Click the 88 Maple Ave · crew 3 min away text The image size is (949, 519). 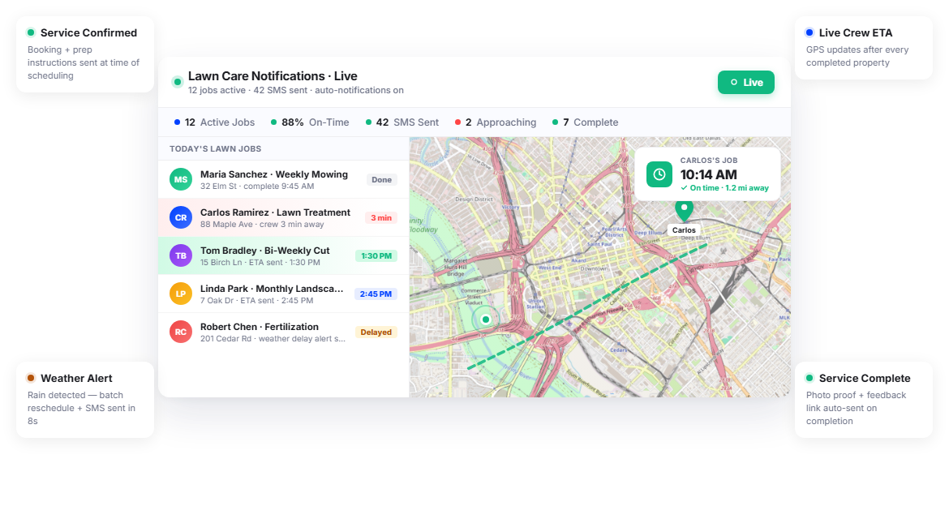(262, 225)
